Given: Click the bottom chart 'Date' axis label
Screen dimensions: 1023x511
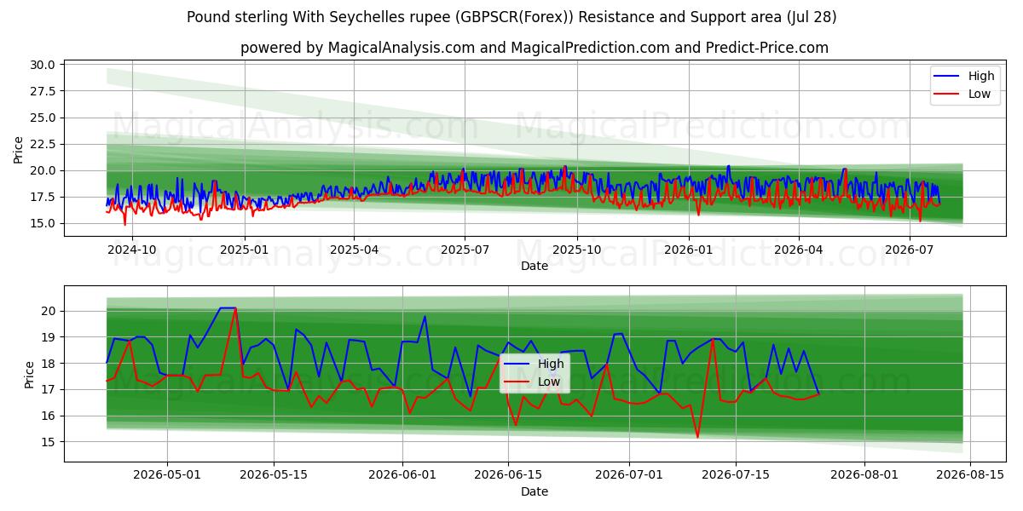Looking at the screenshot, I should coord(535,491).
